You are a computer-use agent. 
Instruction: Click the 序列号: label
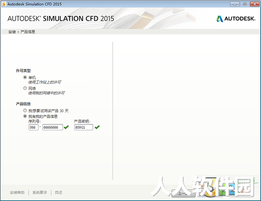coord(34,121)
